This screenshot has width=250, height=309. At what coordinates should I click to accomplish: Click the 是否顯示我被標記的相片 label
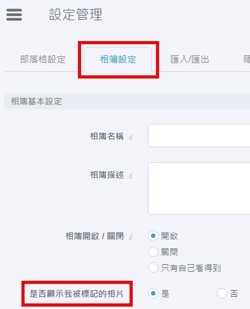(76, 294)
